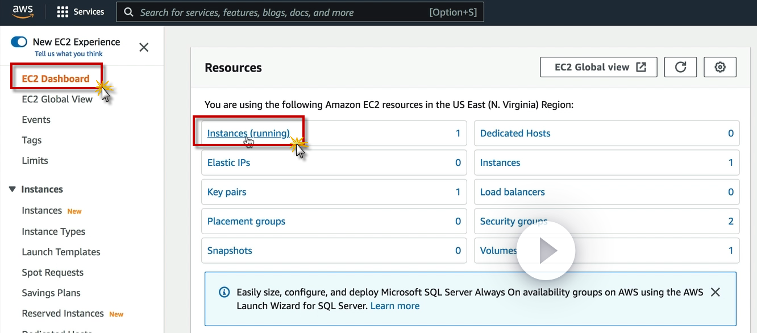Screen dimensions: 757x333
Task: Click the AWS logo icon
Action: pyautogui.click(x=23, y=12)
